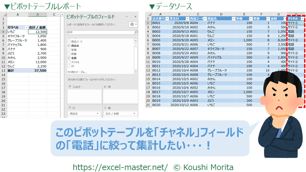Close the PivotTable Fields pane
Viewport: 306px width, 172px height.
coord(135,16)
